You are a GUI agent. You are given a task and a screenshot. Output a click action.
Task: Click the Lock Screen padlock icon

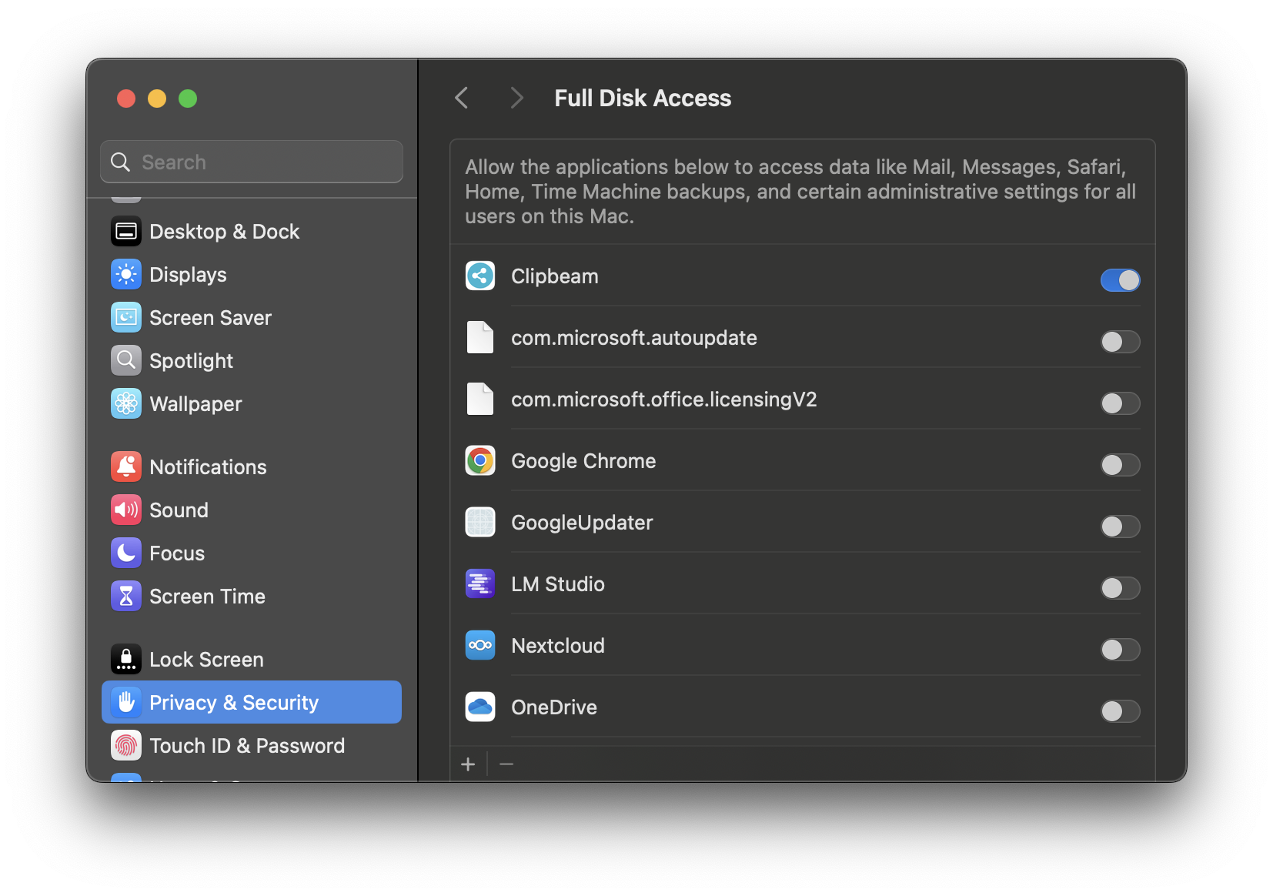[x=126, y=659]
